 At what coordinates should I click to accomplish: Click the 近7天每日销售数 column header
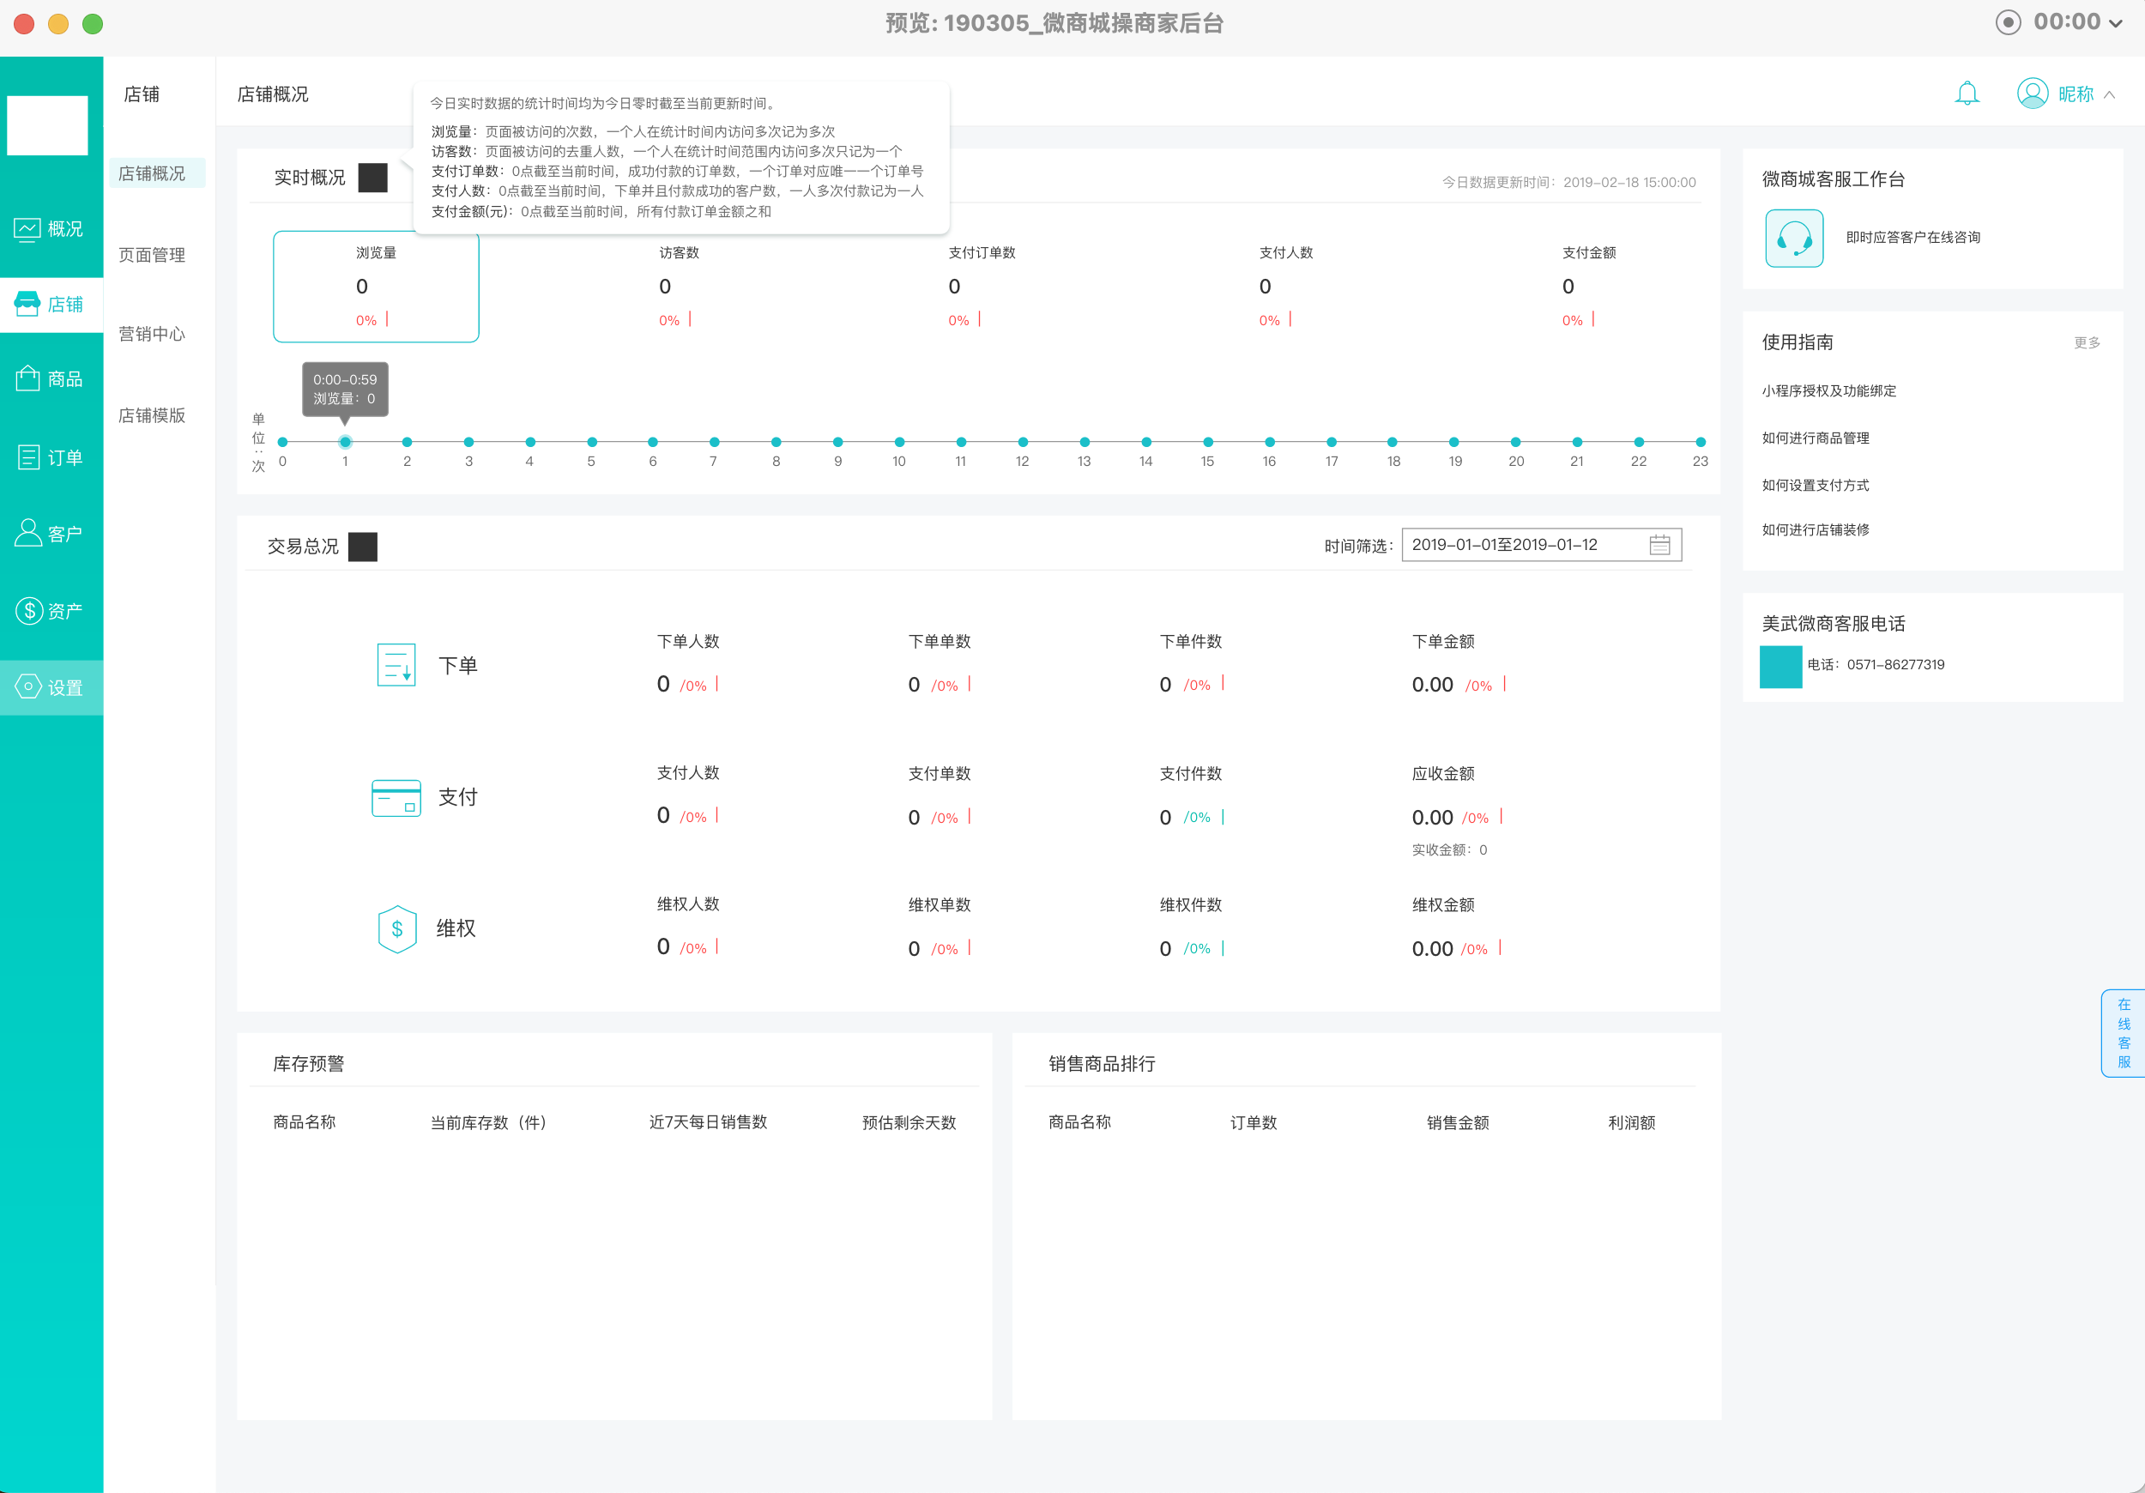pyautogui.click(x=708, y=1122)
